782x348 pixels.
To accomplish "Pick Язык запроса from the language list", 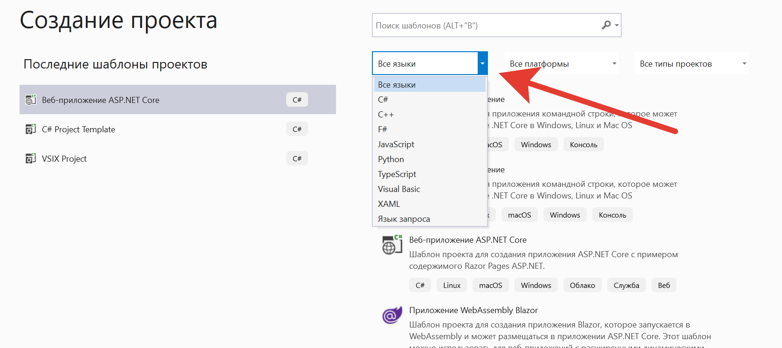I will [430, 218].
